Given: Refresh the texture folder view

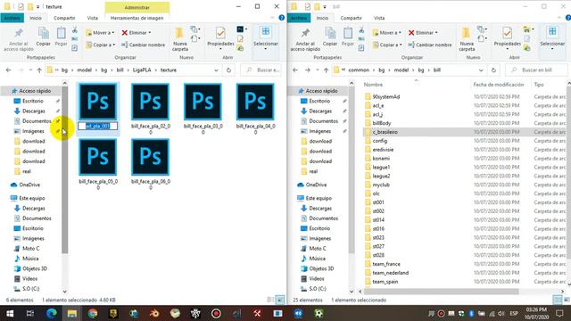Looking at the screenshot, I should tap(228, 70).
